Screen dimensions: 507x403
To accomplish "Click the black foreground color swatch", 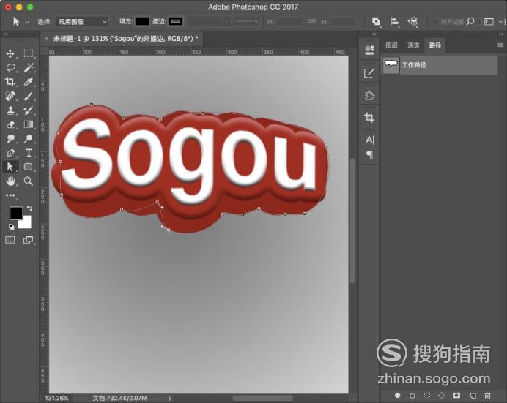I will pyautogui.click(x=16, y=213).
